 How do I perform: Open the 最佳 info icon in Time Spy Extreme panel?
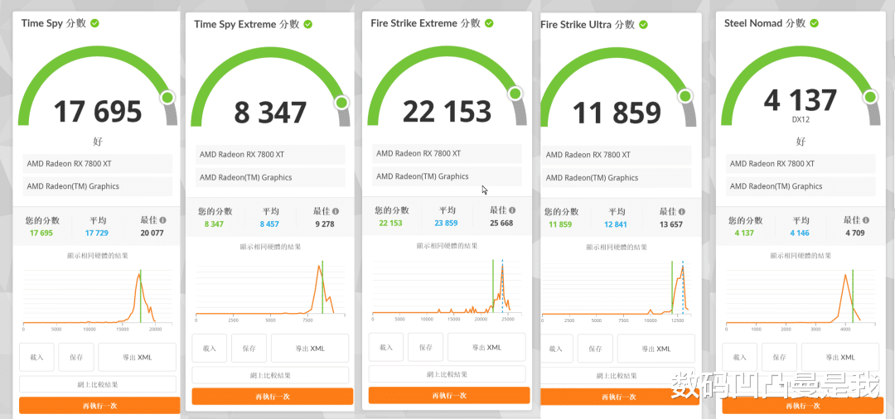coord(336,211)
